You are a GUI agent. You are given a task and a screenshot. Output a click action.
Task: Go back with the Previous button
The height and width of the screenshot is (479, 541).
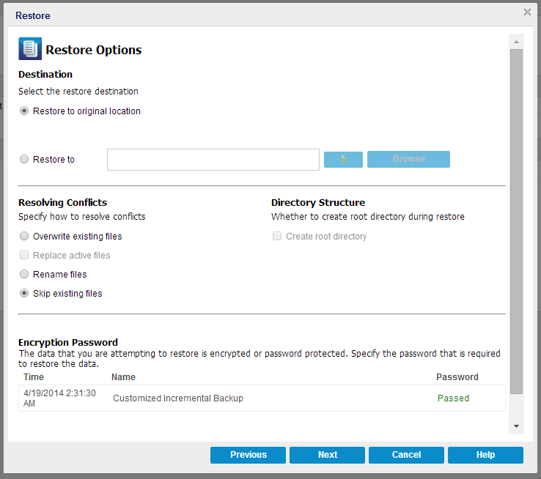click(248, 455)
